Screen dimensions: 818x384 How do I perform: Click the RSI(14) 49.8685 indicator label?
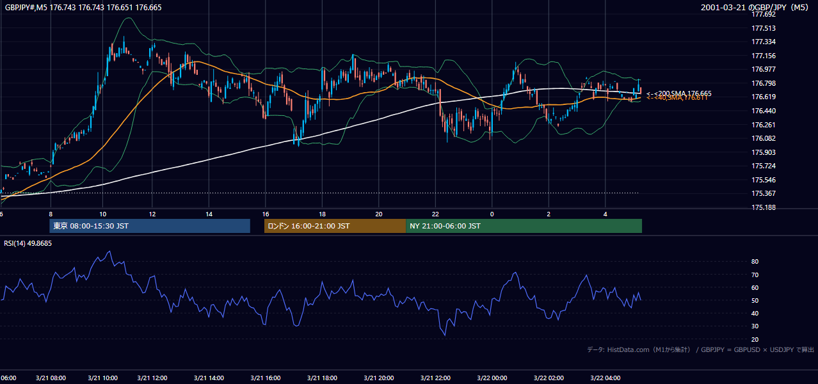(28, 243)
